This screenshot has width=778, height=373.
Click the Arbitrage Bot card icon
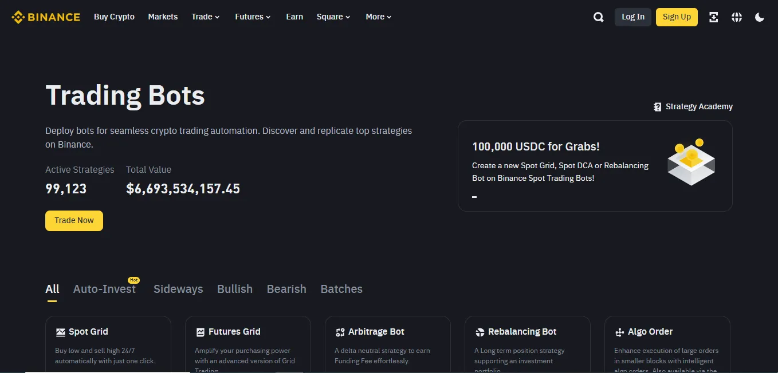click(x=340, y=332)
